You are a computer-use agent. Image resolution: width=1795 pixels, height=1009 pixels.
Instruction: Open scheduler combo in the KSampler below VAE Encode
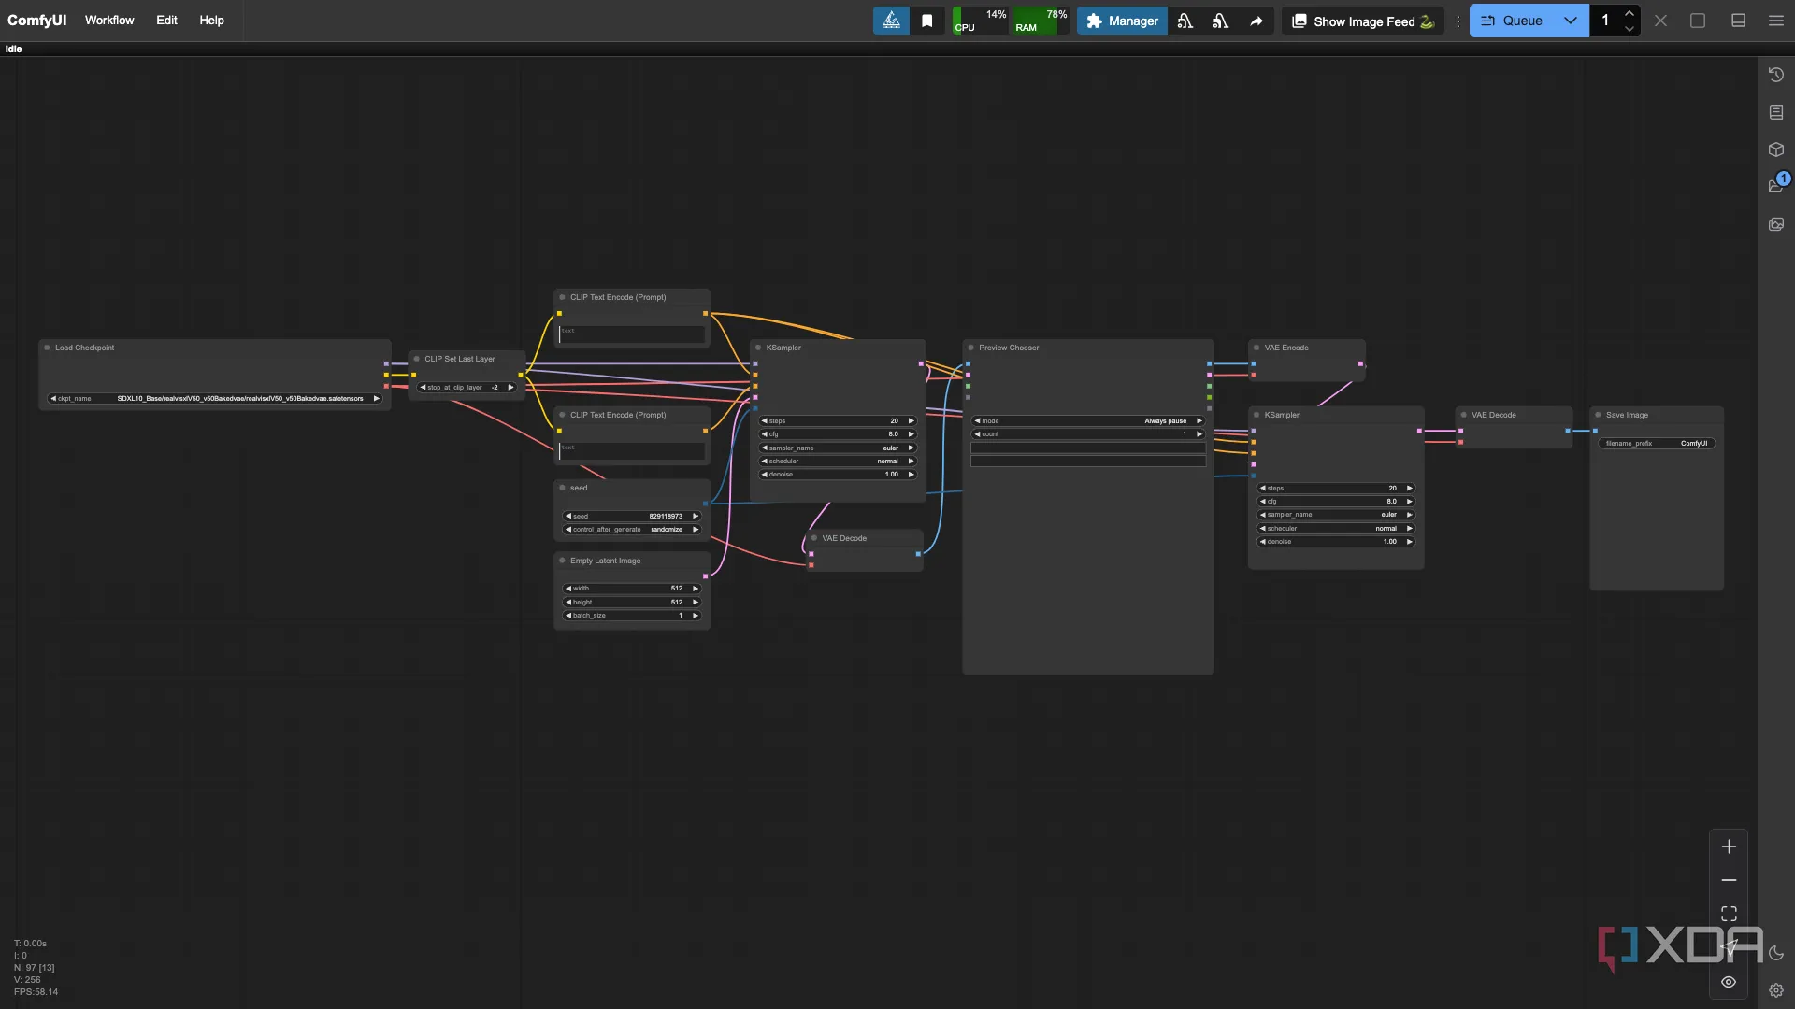[x=1336, y=529]
